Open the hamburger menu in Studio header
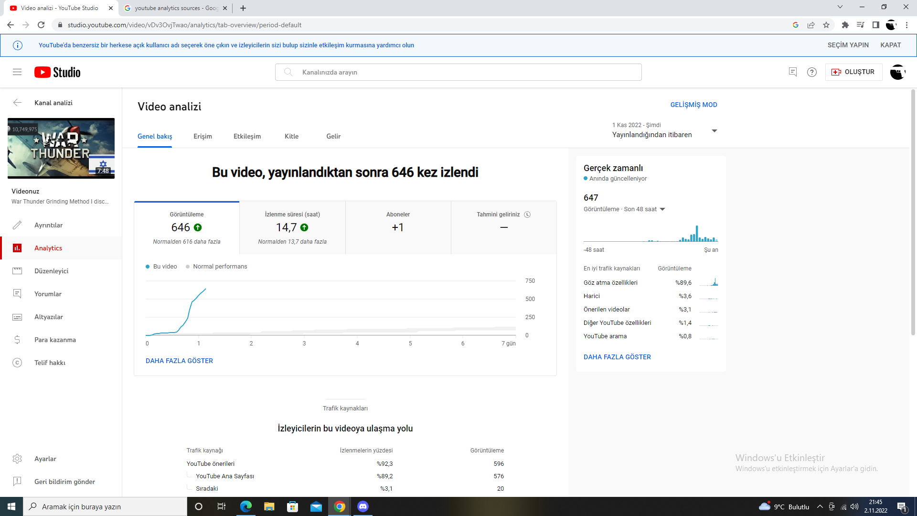917x516 pixels. 17,72
